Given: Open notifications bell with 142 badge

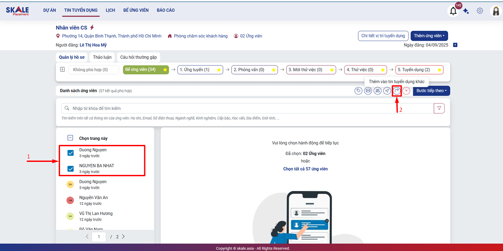Looking at the screenshot, I should click(454, 11).
